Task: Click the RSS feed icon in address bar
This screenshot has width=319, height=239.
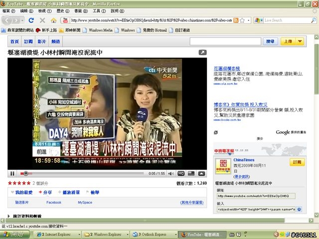Action: click(236, 20)
